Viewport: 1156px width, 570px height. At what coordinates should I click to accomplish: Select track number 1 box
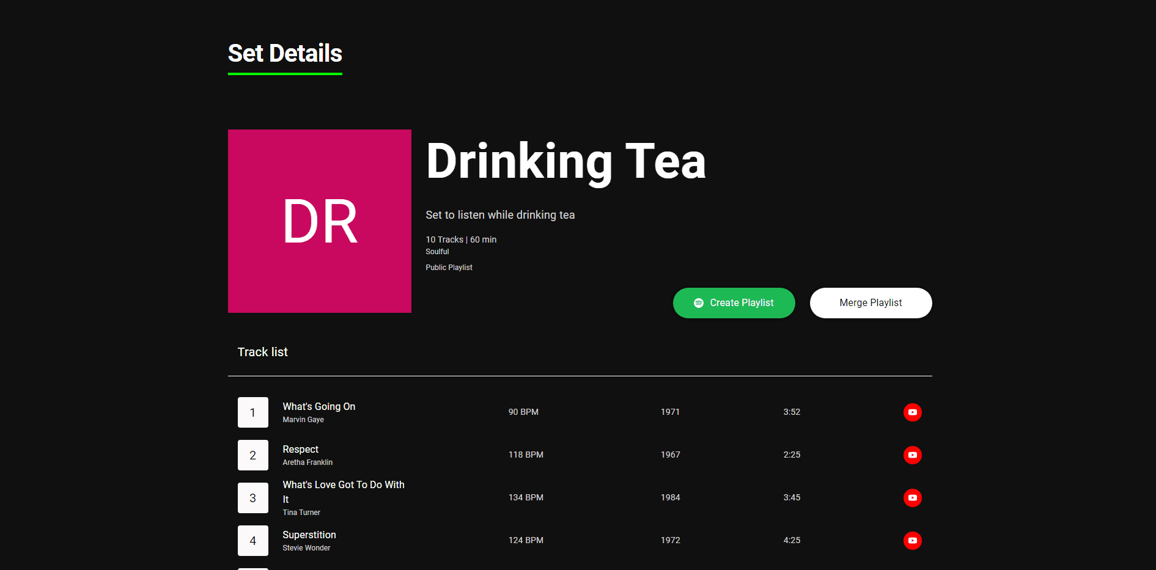[252, 412]
